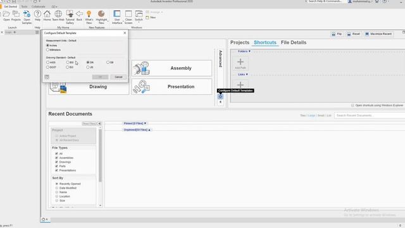The height and width of the screenshot is (228, 405).
Task: Switch to the File Details tab
Action: [x=294, y=42]
